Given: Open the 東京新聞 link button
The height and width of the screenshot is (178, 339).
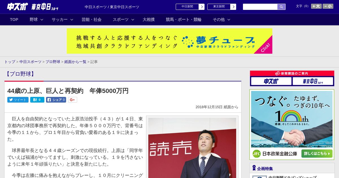Looking at the screenshot, I should tap(219, 7).
